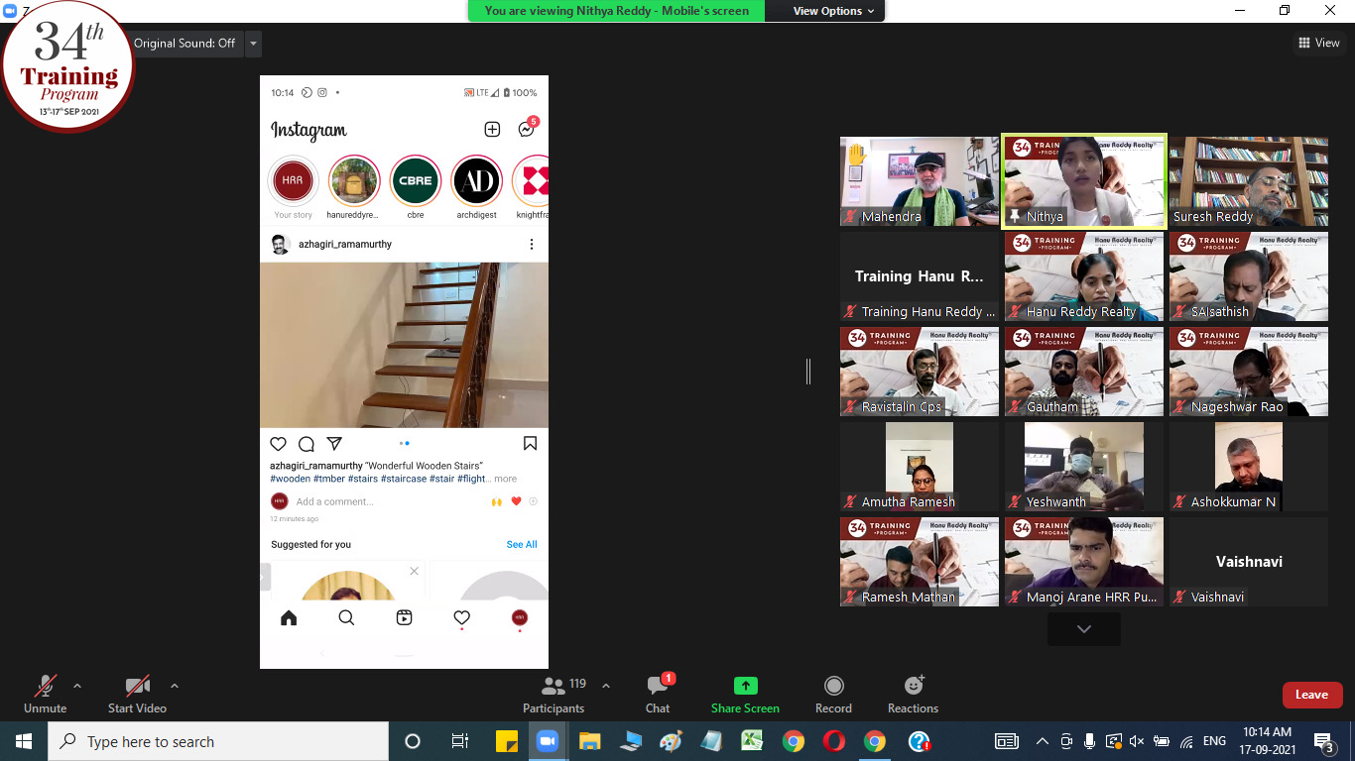The height and width of the screenshot is (761, 1355).
Task: Open the Zoom Chat panel
Action: (658, 694)
